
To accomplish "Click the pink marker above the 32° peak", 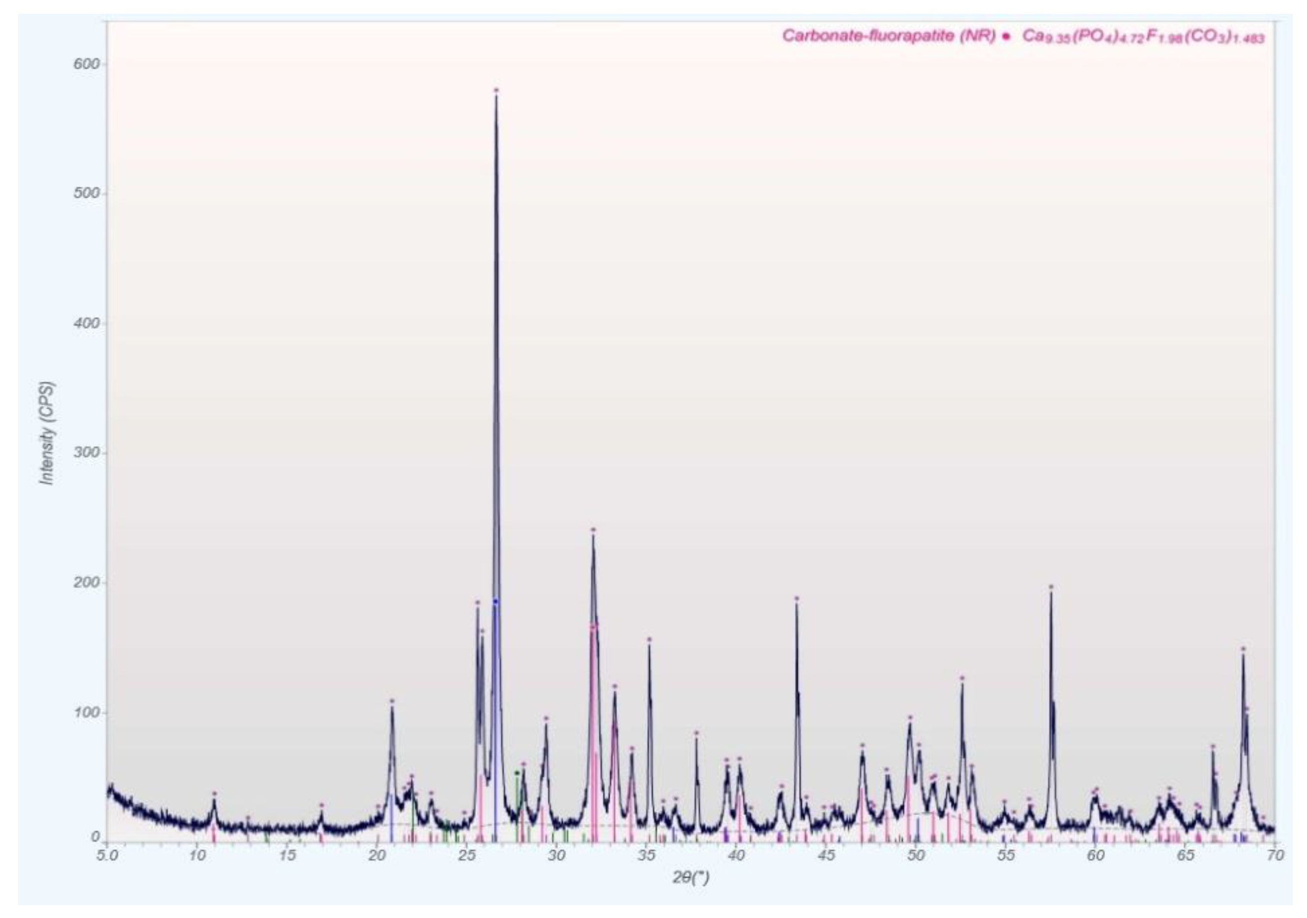I will coord(593,530).
